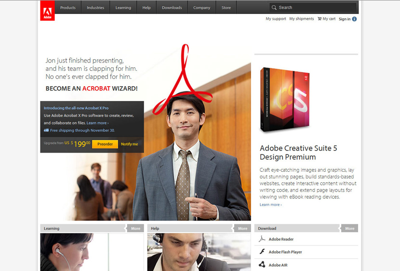This screenshot has width=400, height=271.
Task: Open the My support link
Action: coord(276,19)
